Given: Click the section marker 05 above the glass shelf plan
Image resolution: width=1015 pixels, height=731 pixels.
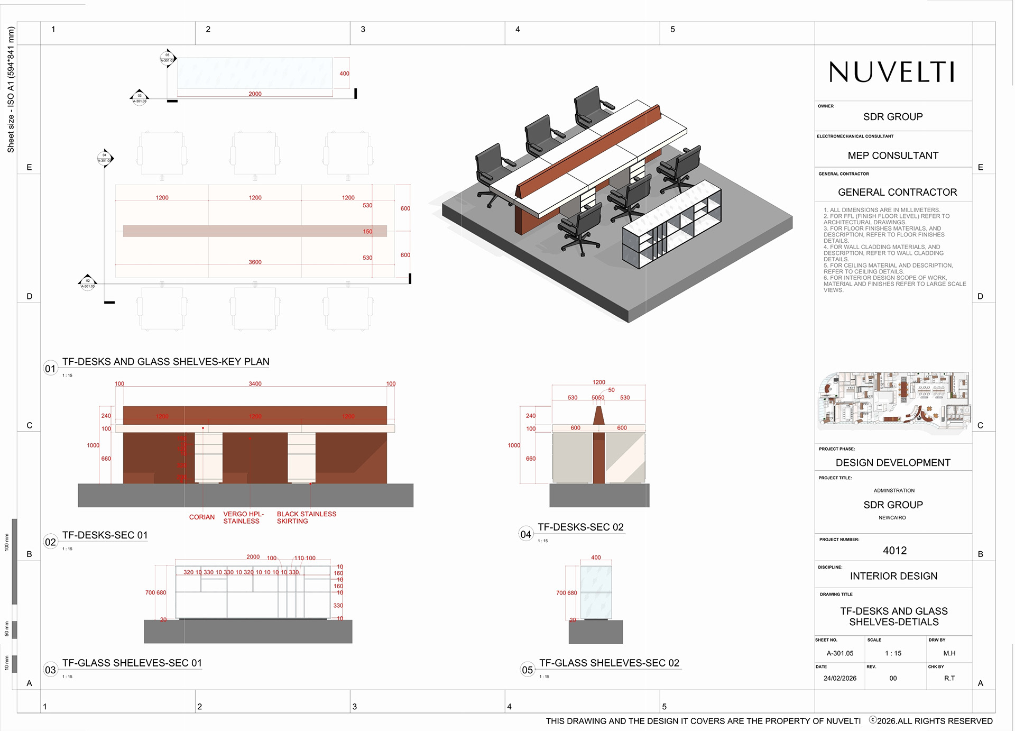Looking at the screenshot, I should [168, 58].
